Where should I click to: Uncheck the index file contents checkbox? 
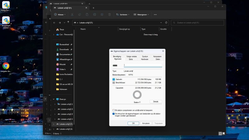click(x=114, y=114)
